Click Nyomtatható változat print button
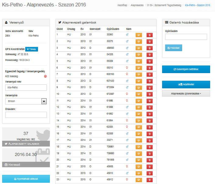The image size is (215, 184). (x=26, y=179)
